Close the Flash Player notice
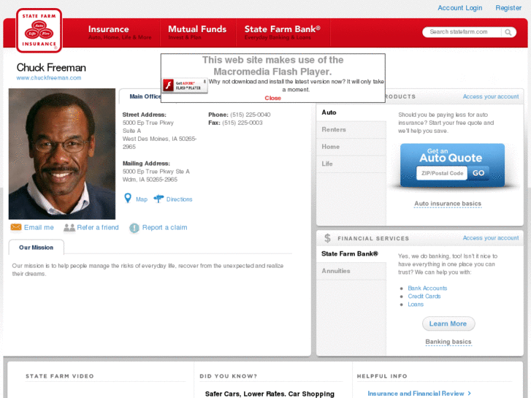531x398 pixels. click(272, 98)
